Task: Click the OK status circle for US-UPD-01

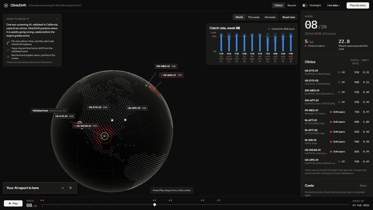Action: [x=339, y=162]
